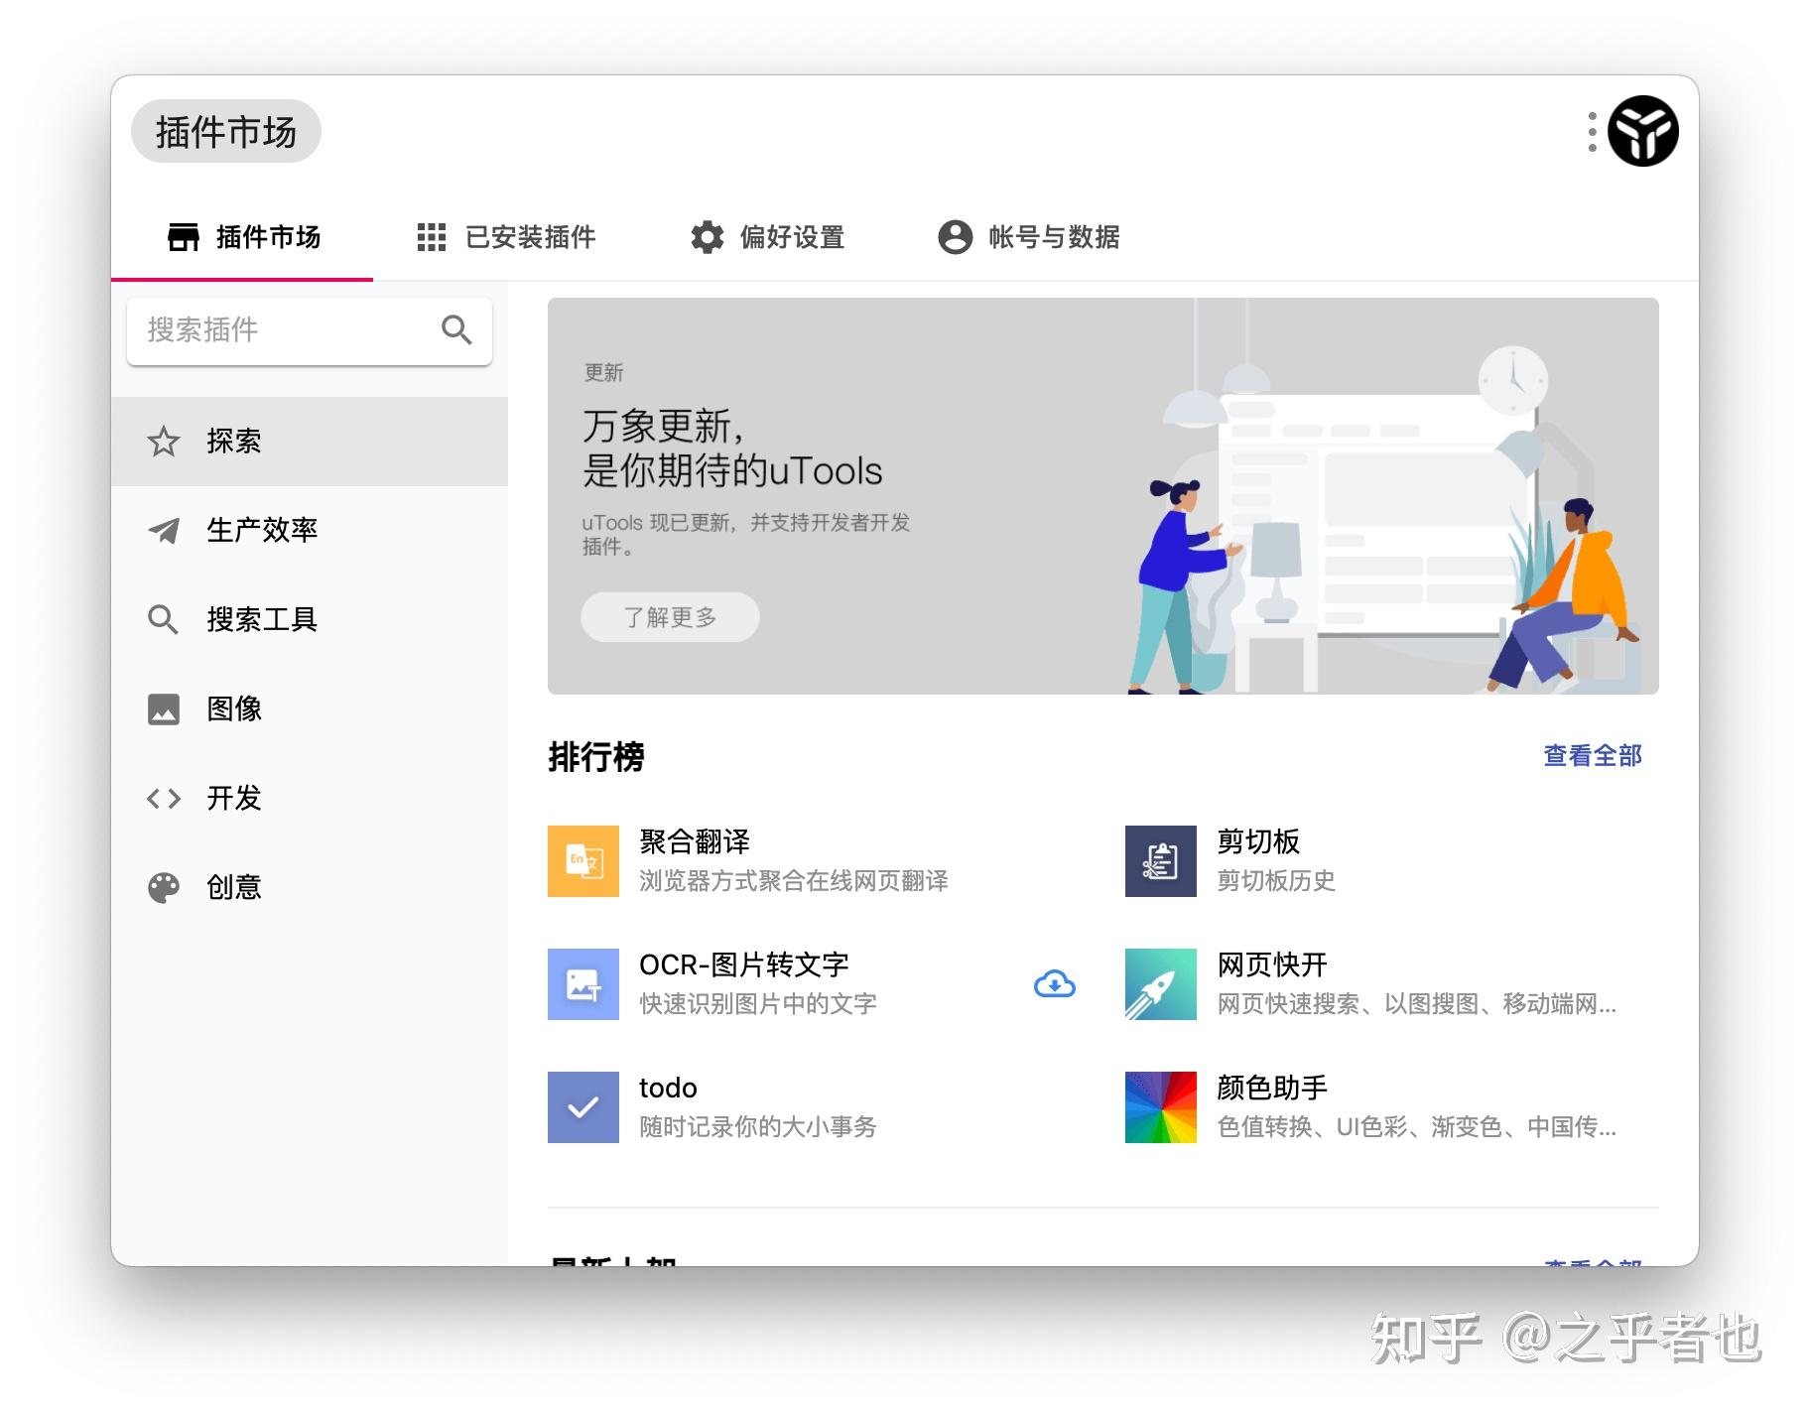Select the 聚合翻译 plugin icon
The image size is (1810, 1413).
[x=582, y=860]
